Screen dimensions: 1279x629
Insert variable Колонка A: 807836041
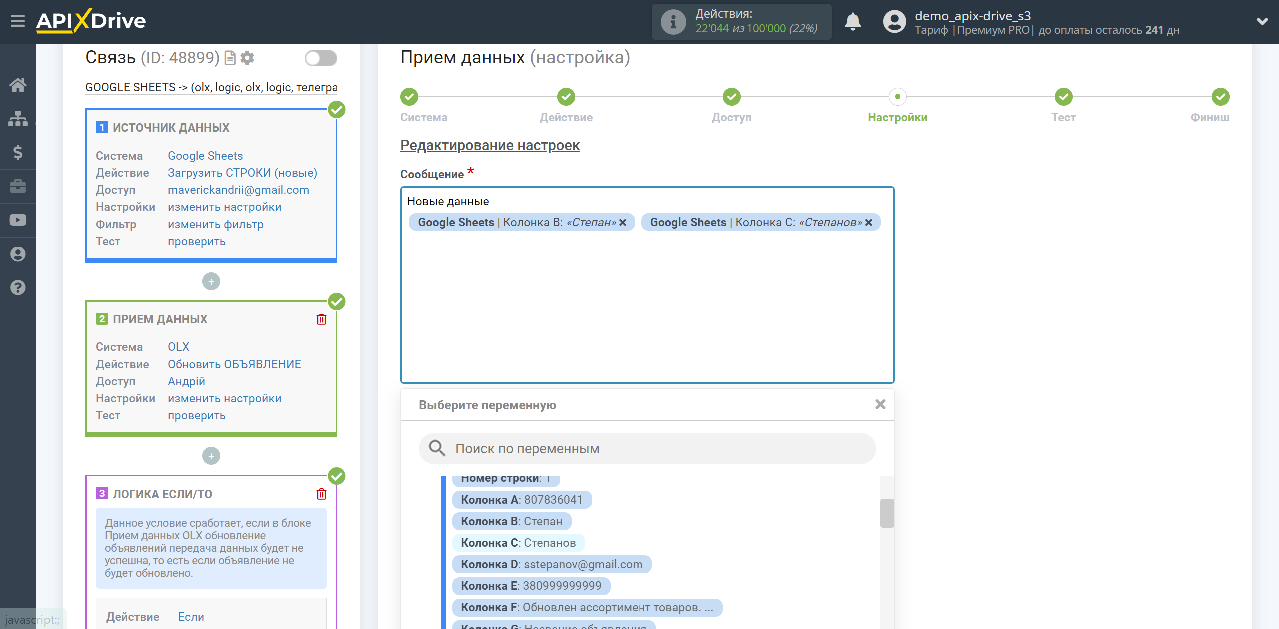click(x=522, y=500)
